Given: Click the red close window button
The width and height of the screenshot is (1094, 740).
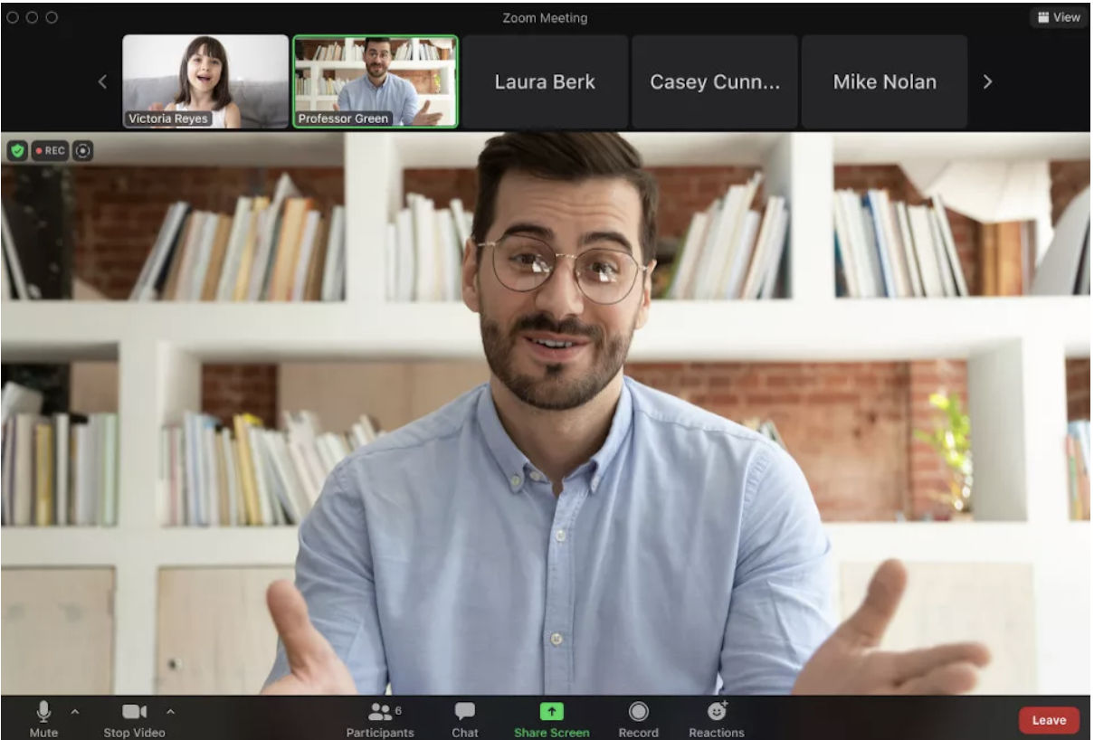Looking at the screenshot, I should click(x=13, y=17).
